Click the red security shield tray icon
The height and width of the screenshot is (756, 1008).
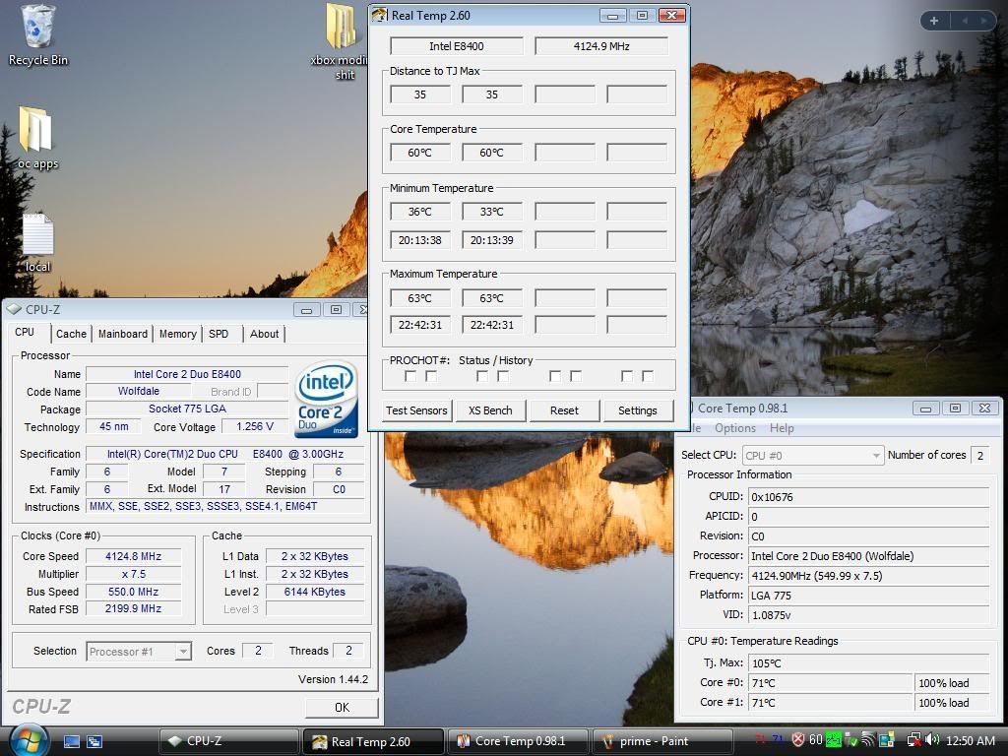click(x=797, y=740)
